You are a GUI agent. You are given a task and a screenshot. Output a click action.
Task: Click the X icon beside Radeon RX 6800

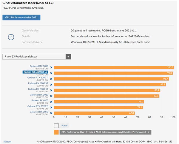tap(51, 102)
